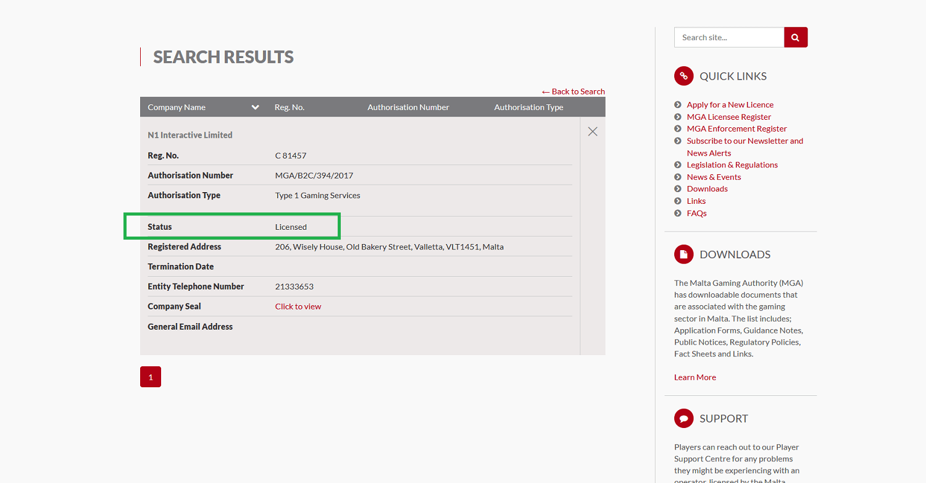Open the Company Seal Click to view link
The image size is (926, 483).
tap(298, 306)
